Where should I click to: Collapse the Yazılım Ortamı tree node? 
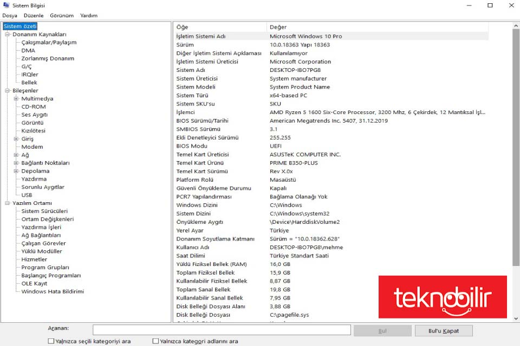pyautogui.click(x=7, y=203)
